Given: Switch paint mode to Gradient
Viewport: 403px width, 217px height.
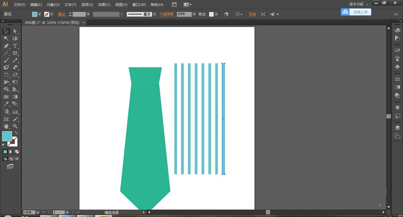Looking at the screenshot, I should click(x=11, y=152).
